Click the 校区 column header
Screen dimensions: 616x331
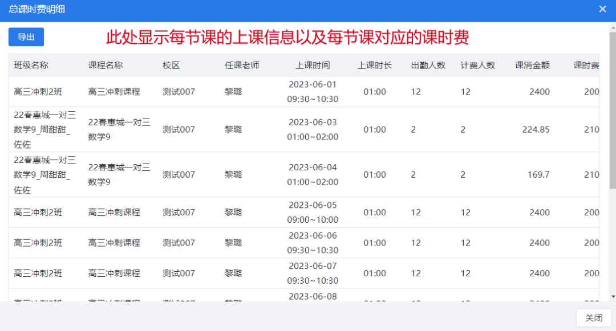[171, 66]
